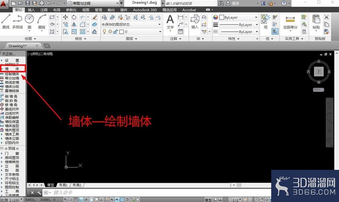This screenshot has width=339, height=202.
Task: Toggle polar tracking in status bar
Action: pyautogui.click(x=86, y=200)
